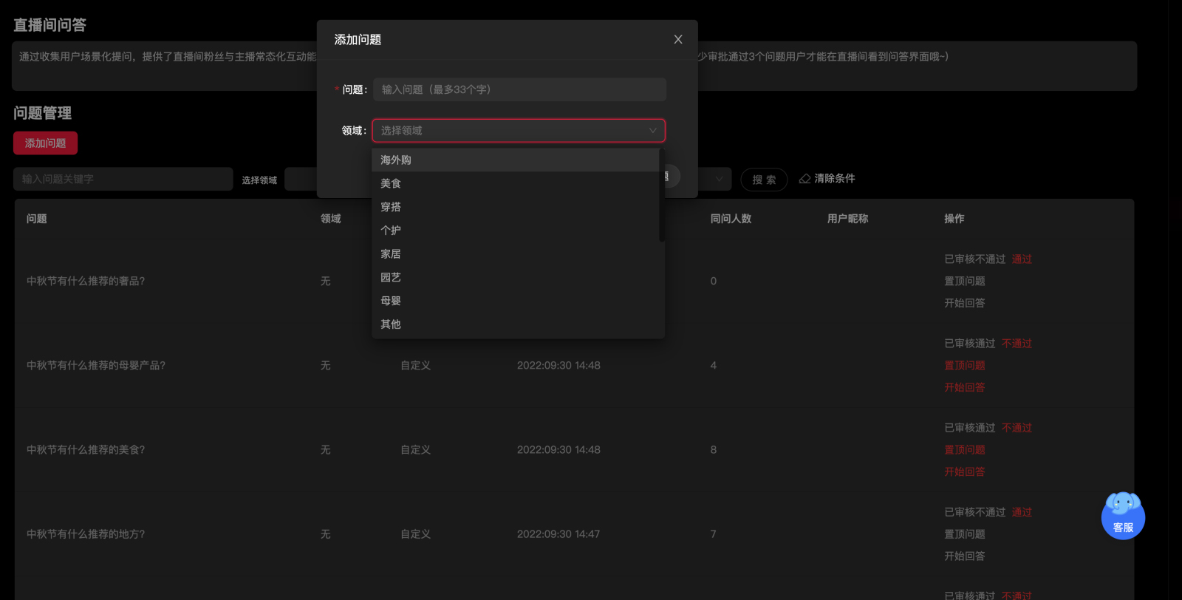Reject the 母婴产品 question with 不通过
1182x600 pixels.
click(1017, 344)
